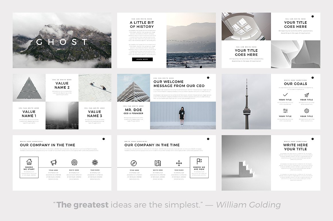Select the flag icon above Where We Are Now
Viewport: 333px width, 221px height.
point(199,161)
